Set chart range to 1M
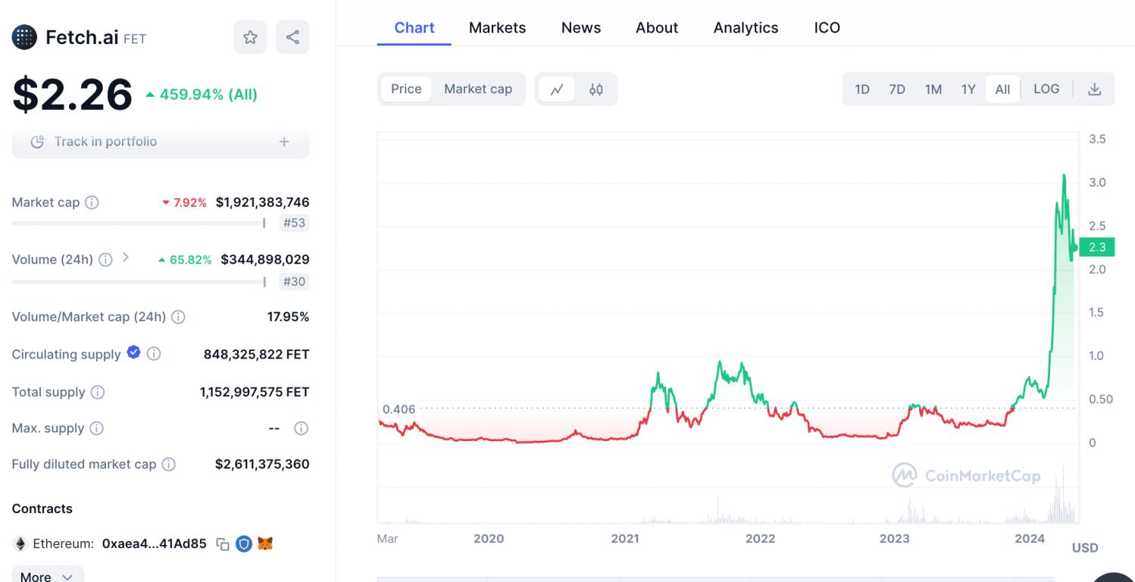1135x582 pixels. [933, 89]
